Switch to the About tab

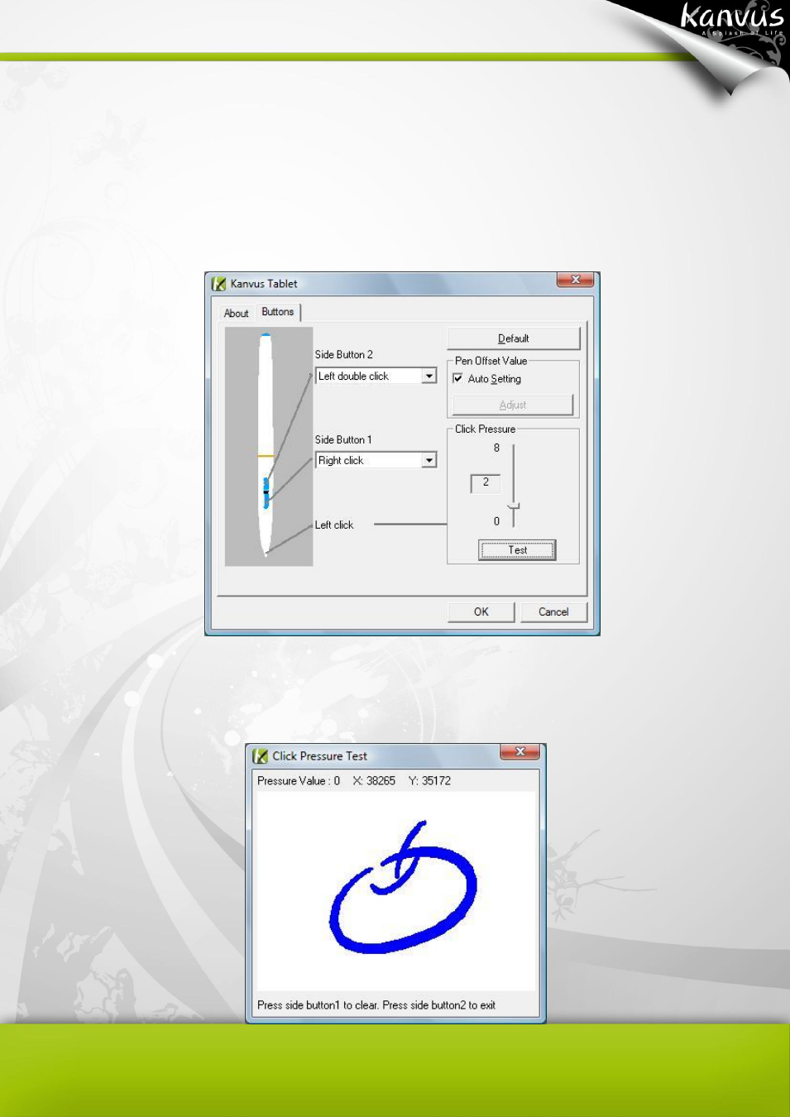[236, 314]
